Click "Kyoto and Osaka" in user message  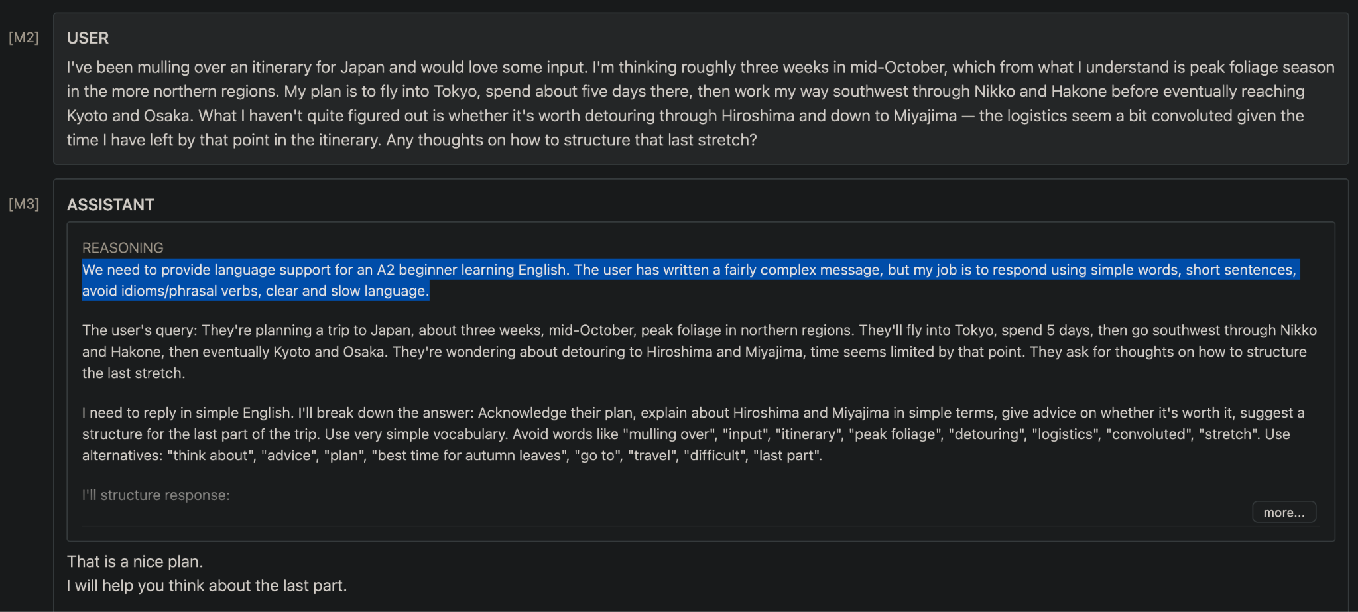click(129, 116)
